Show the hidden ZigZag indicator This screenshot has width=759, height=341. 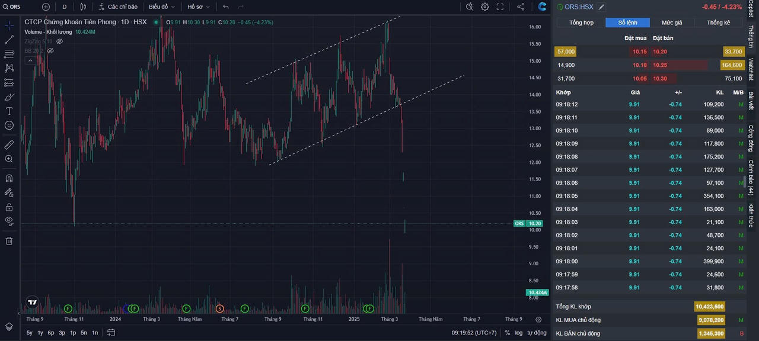(59, 41)
